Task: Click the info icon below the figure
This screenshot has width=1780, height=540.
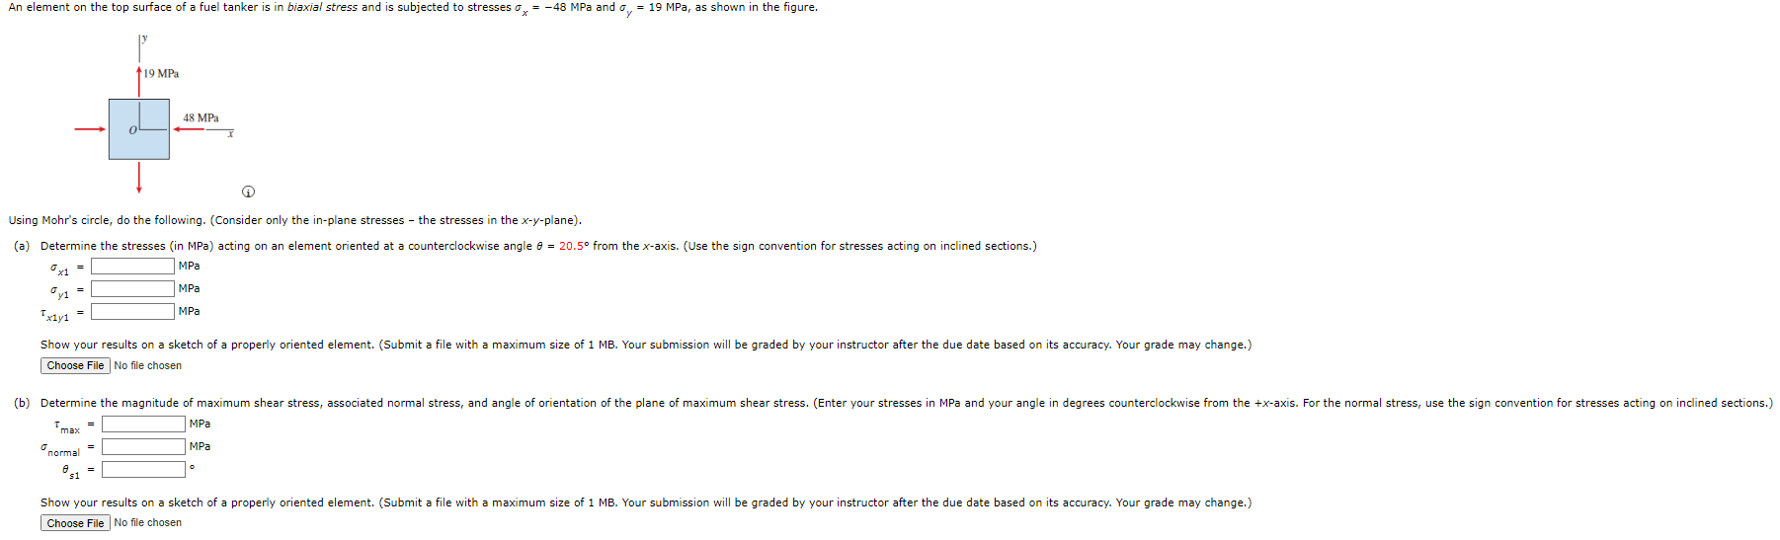Action: (x=248, y=192)
